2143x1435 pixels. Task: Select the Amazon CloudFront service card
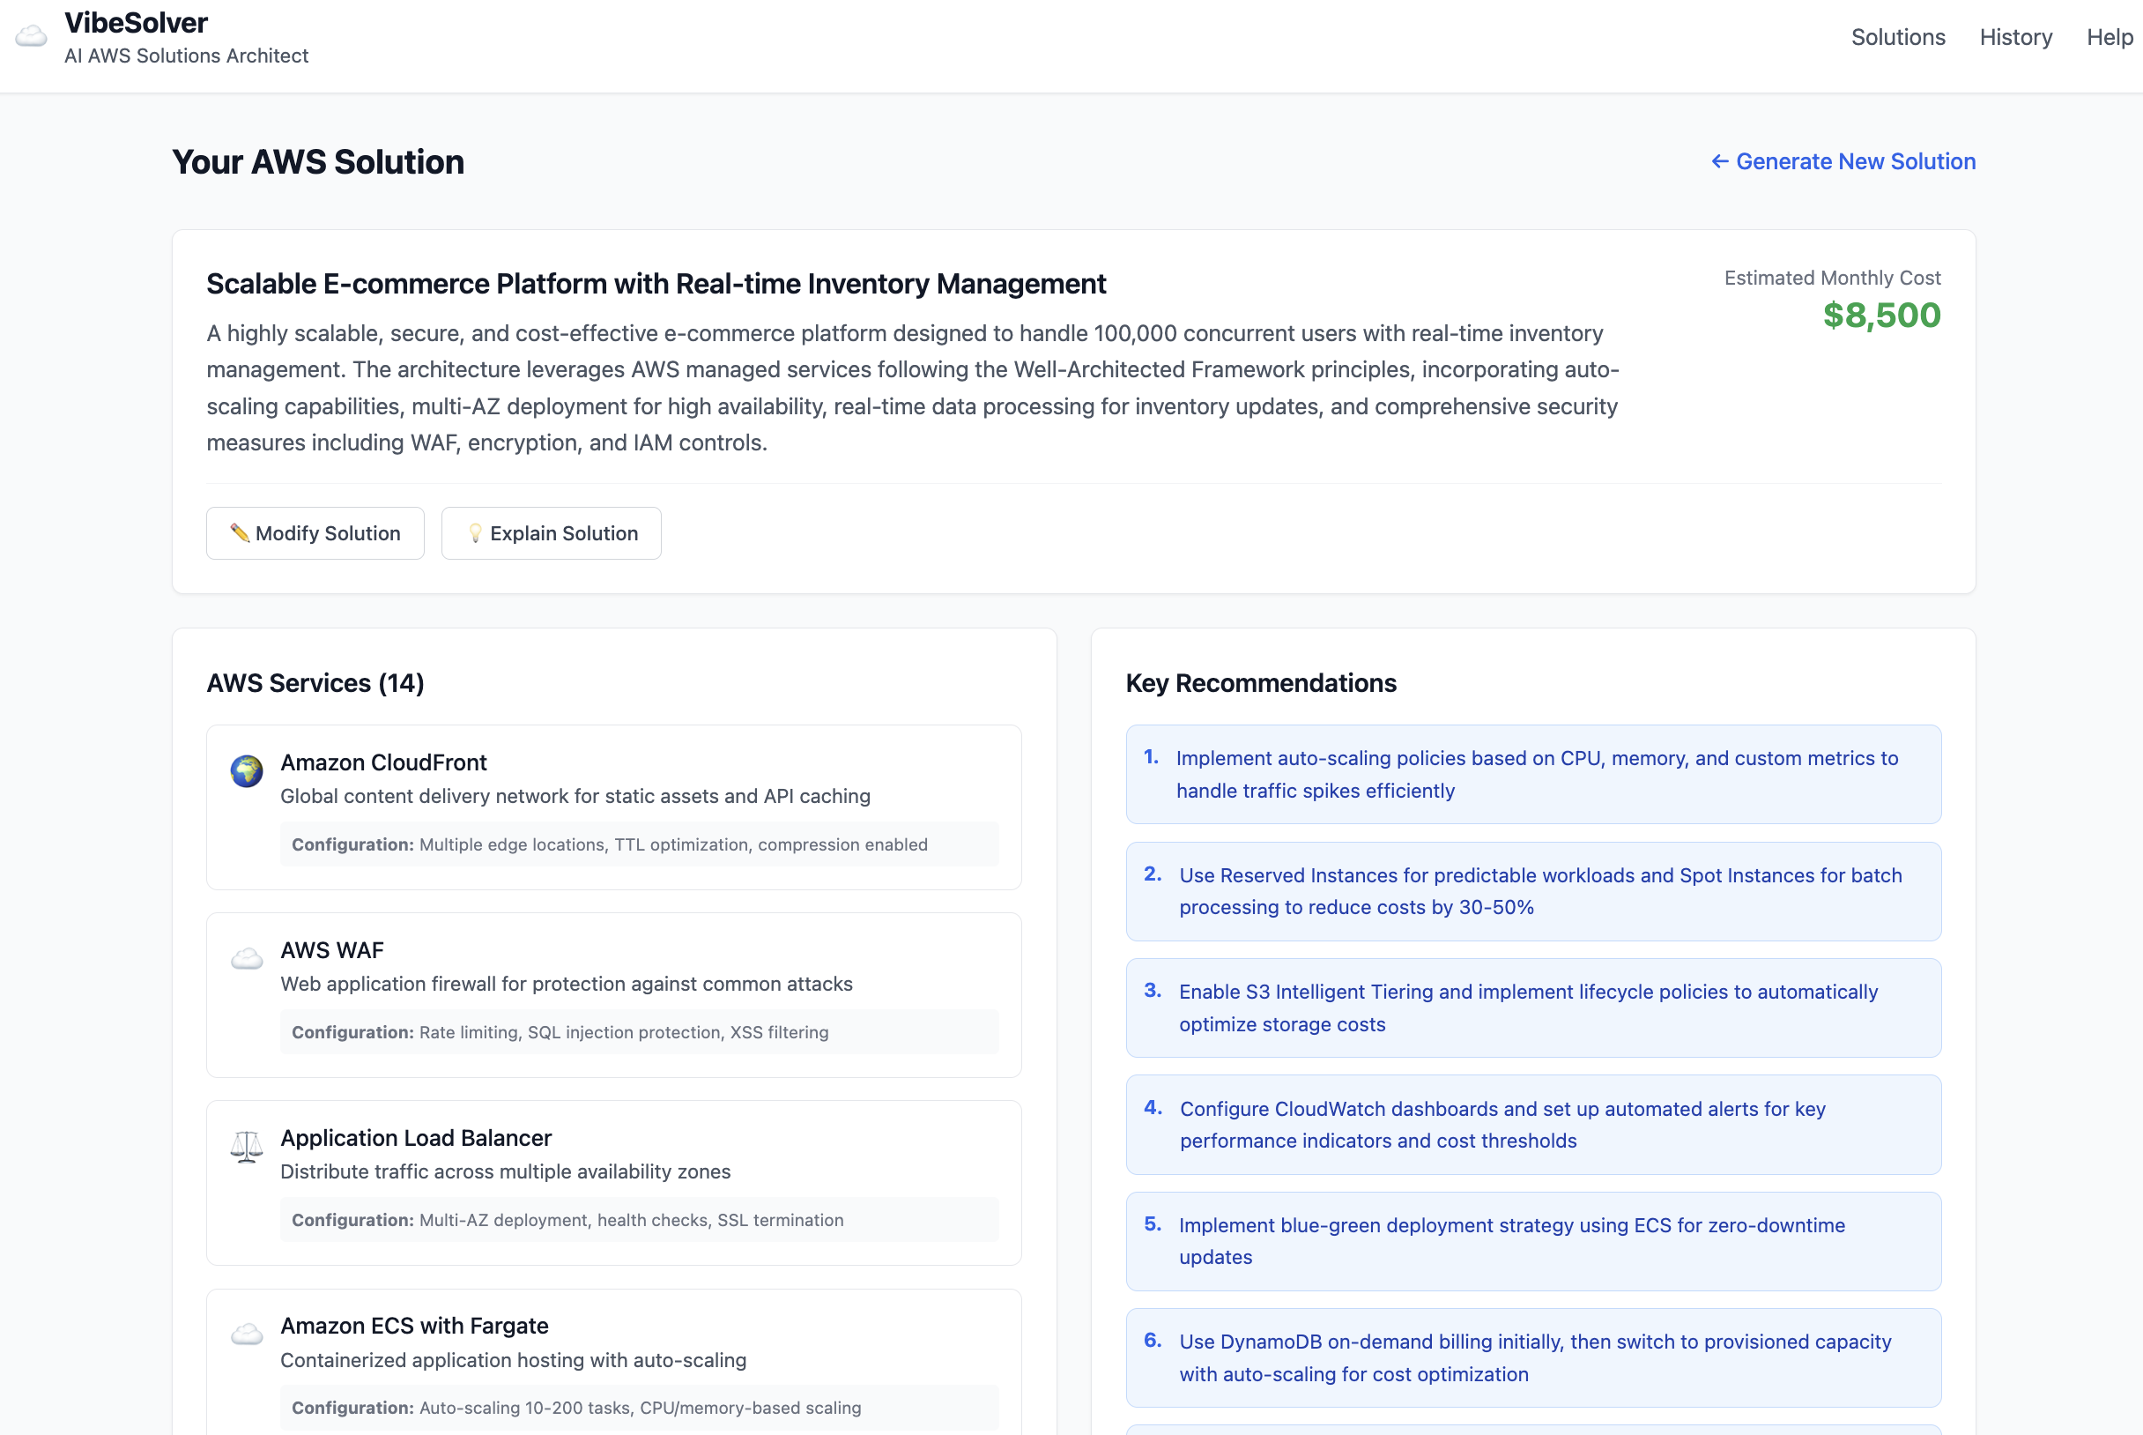pos(615,807)
